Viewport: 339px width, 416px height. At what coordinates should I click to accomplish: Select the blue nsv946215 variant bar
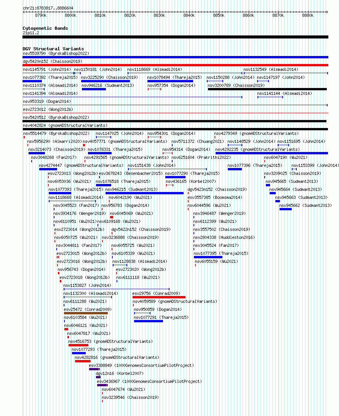(x=145, y=193)
